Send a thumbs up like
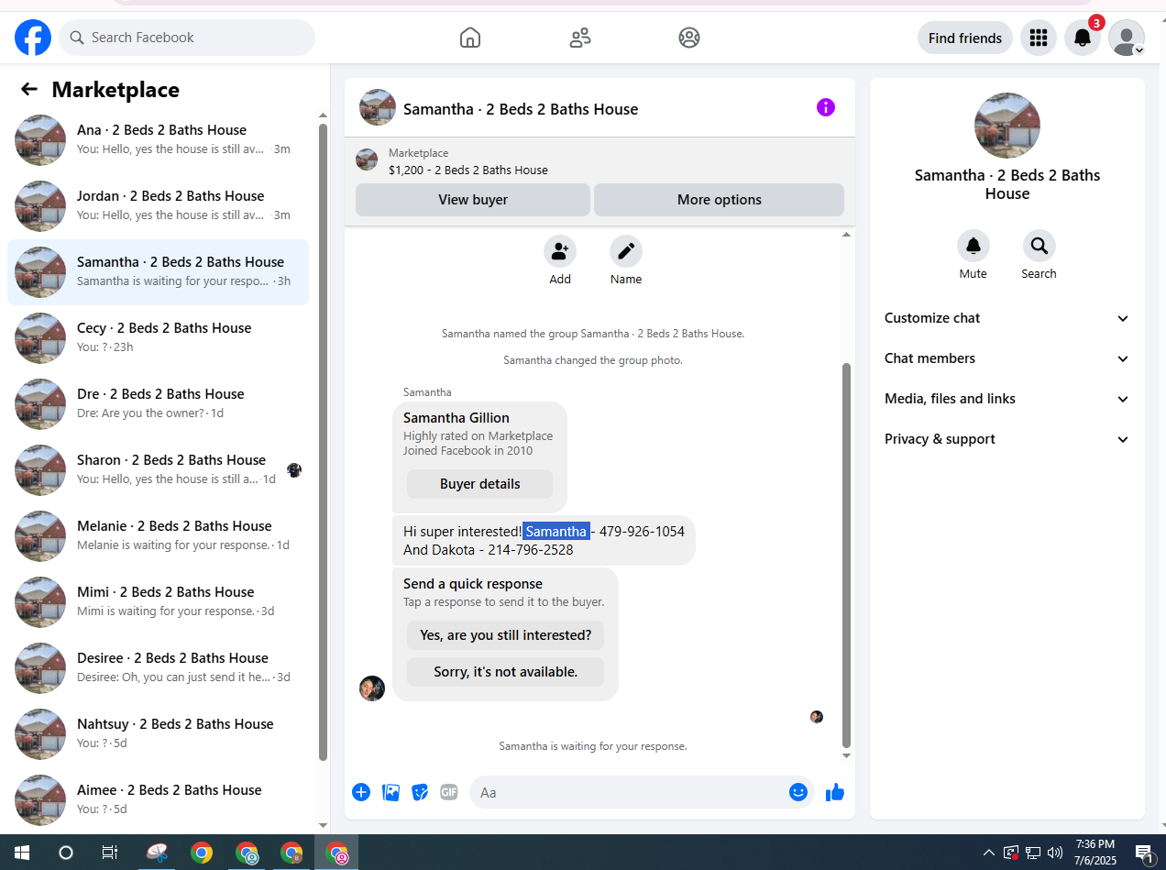The width and height of the screenshot is (1166, 870). pyautogui.click(x=834, y=792)
